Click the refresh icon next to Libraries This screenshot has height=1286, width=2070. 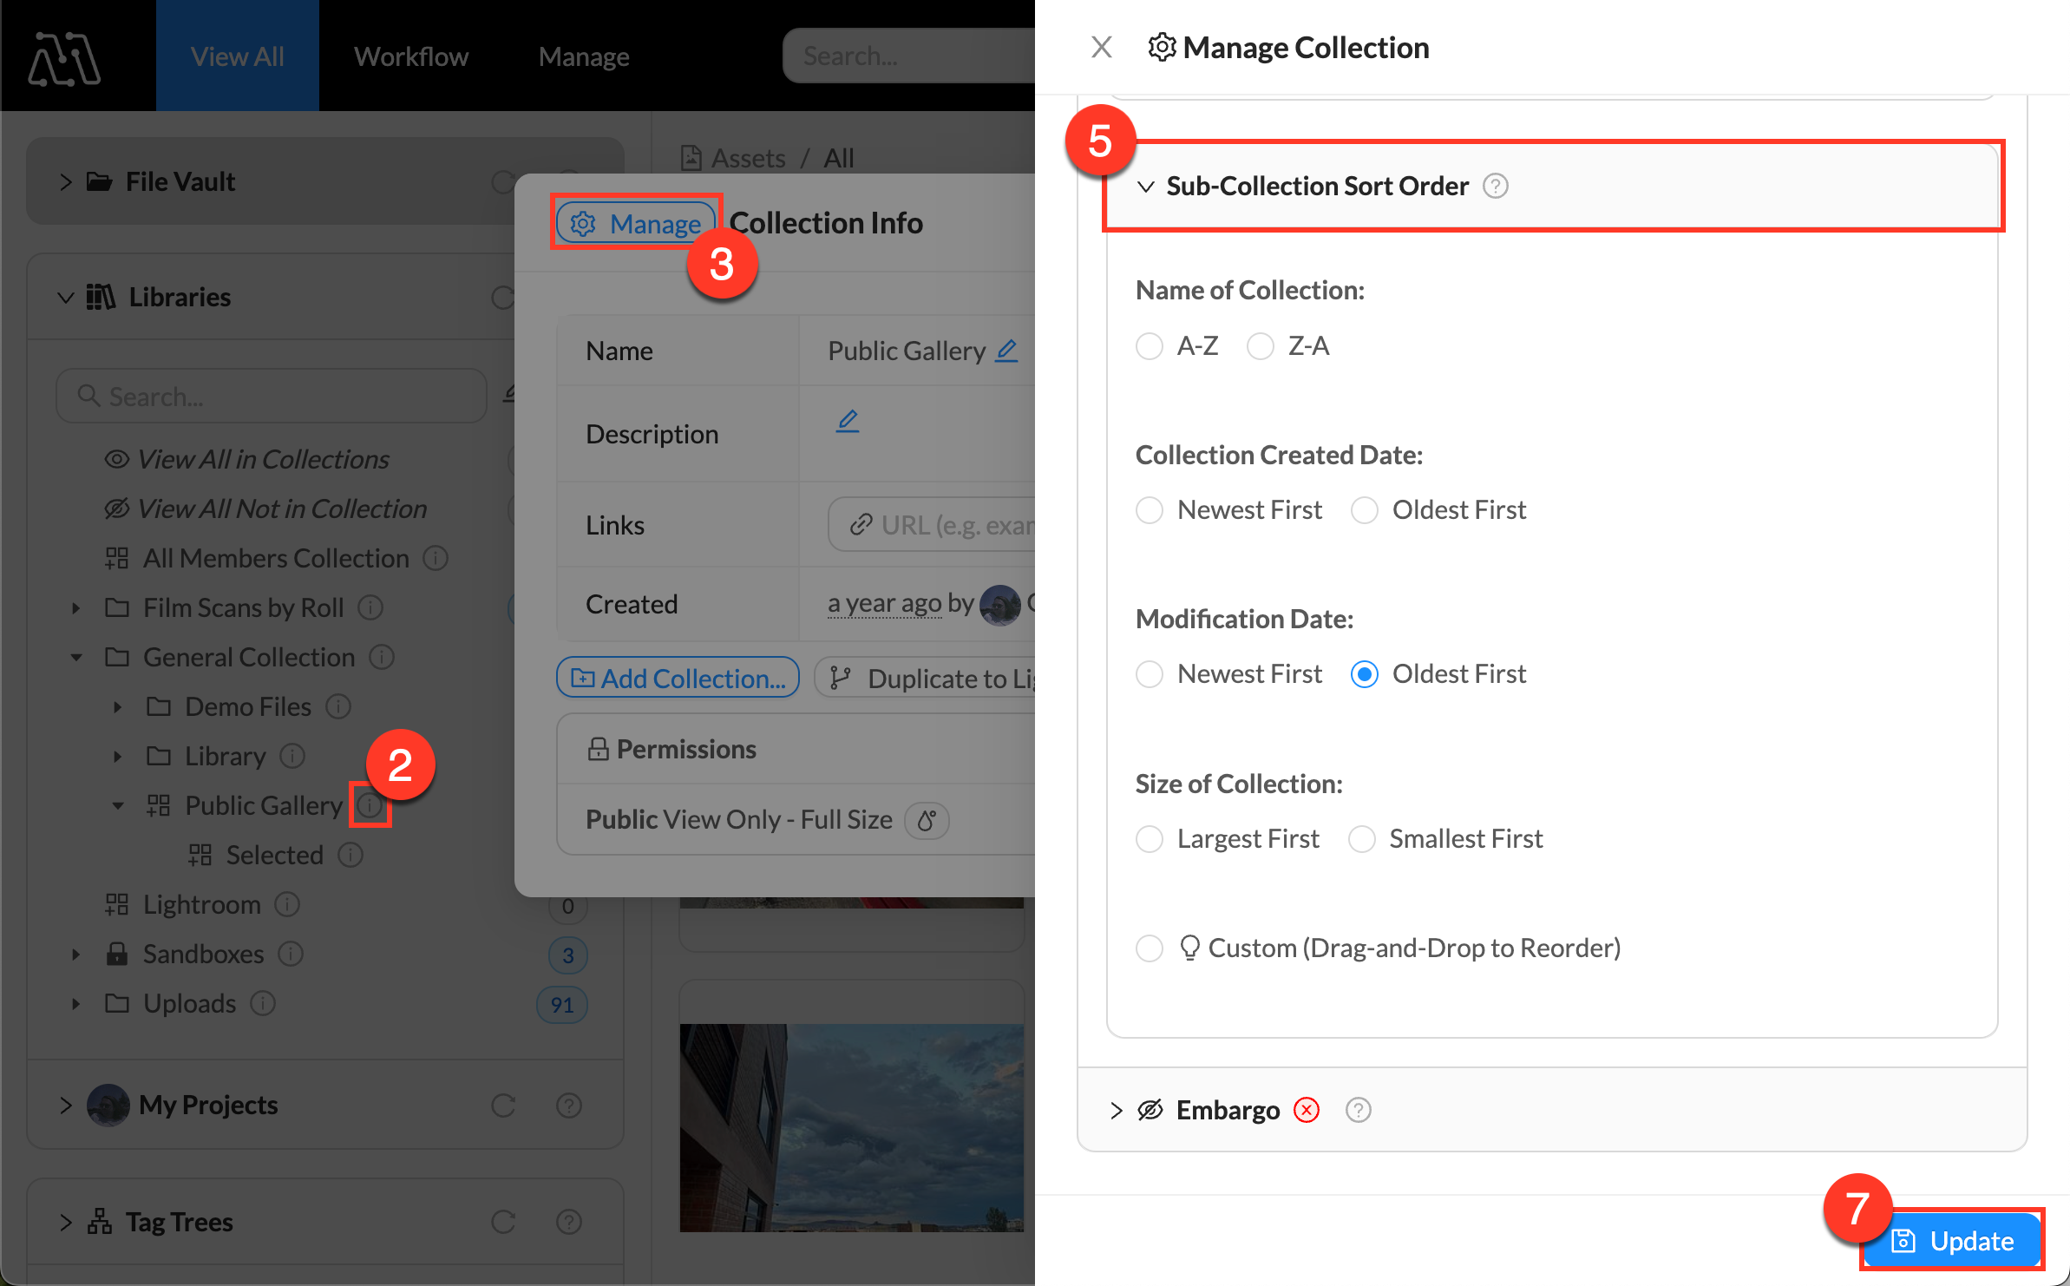point(504,297)
